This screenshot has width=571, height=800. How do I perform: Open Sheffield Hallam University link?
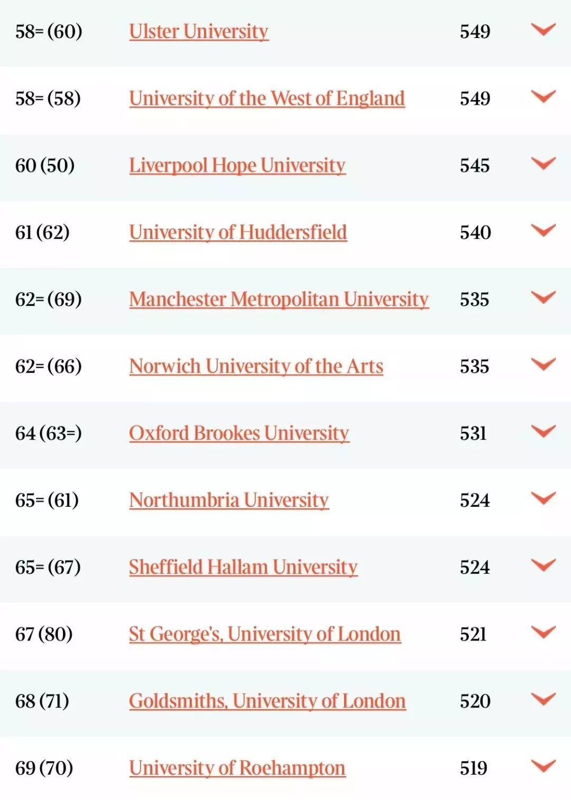(x=243, y=567)
